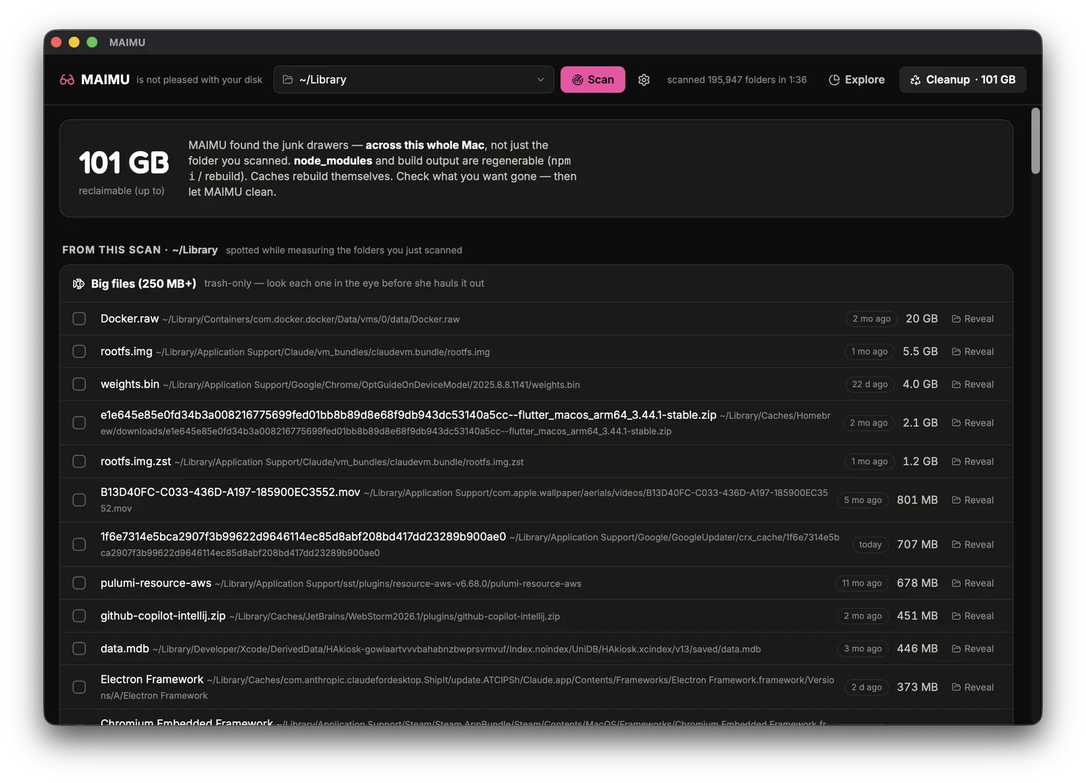Click the '22 d ago' age badge
The width and height of the screenshot is (1086, 783).
[x=870, y=384]
